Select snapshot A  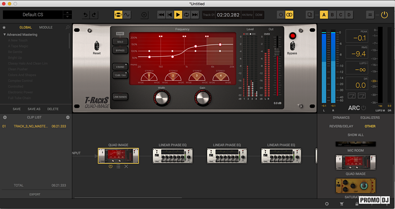point(324,15)
